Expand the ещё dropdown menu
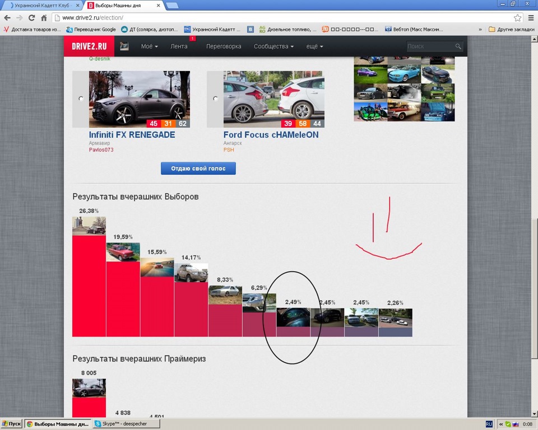The image size is (538, 430). tap(314, 46)
